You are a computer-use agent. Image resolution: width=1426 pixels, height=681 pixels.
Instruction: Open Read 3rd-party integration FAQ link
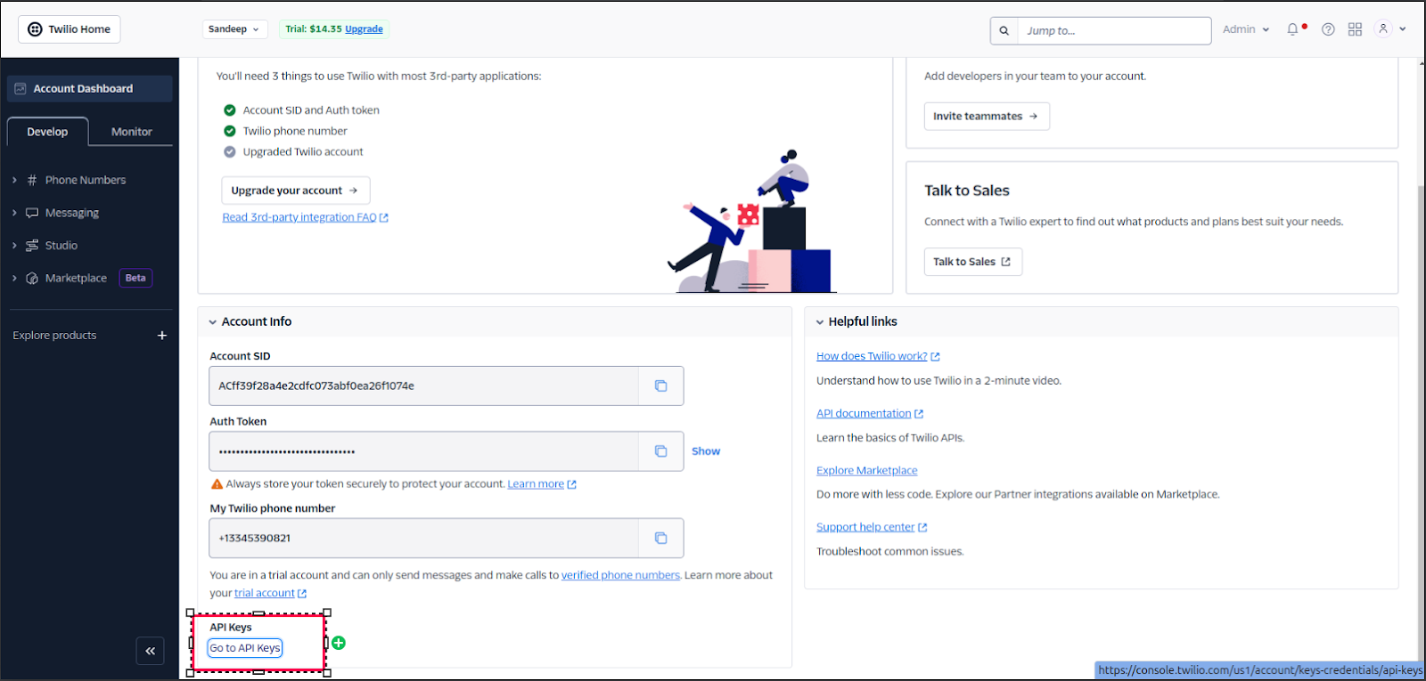click(x=305, y=217)
